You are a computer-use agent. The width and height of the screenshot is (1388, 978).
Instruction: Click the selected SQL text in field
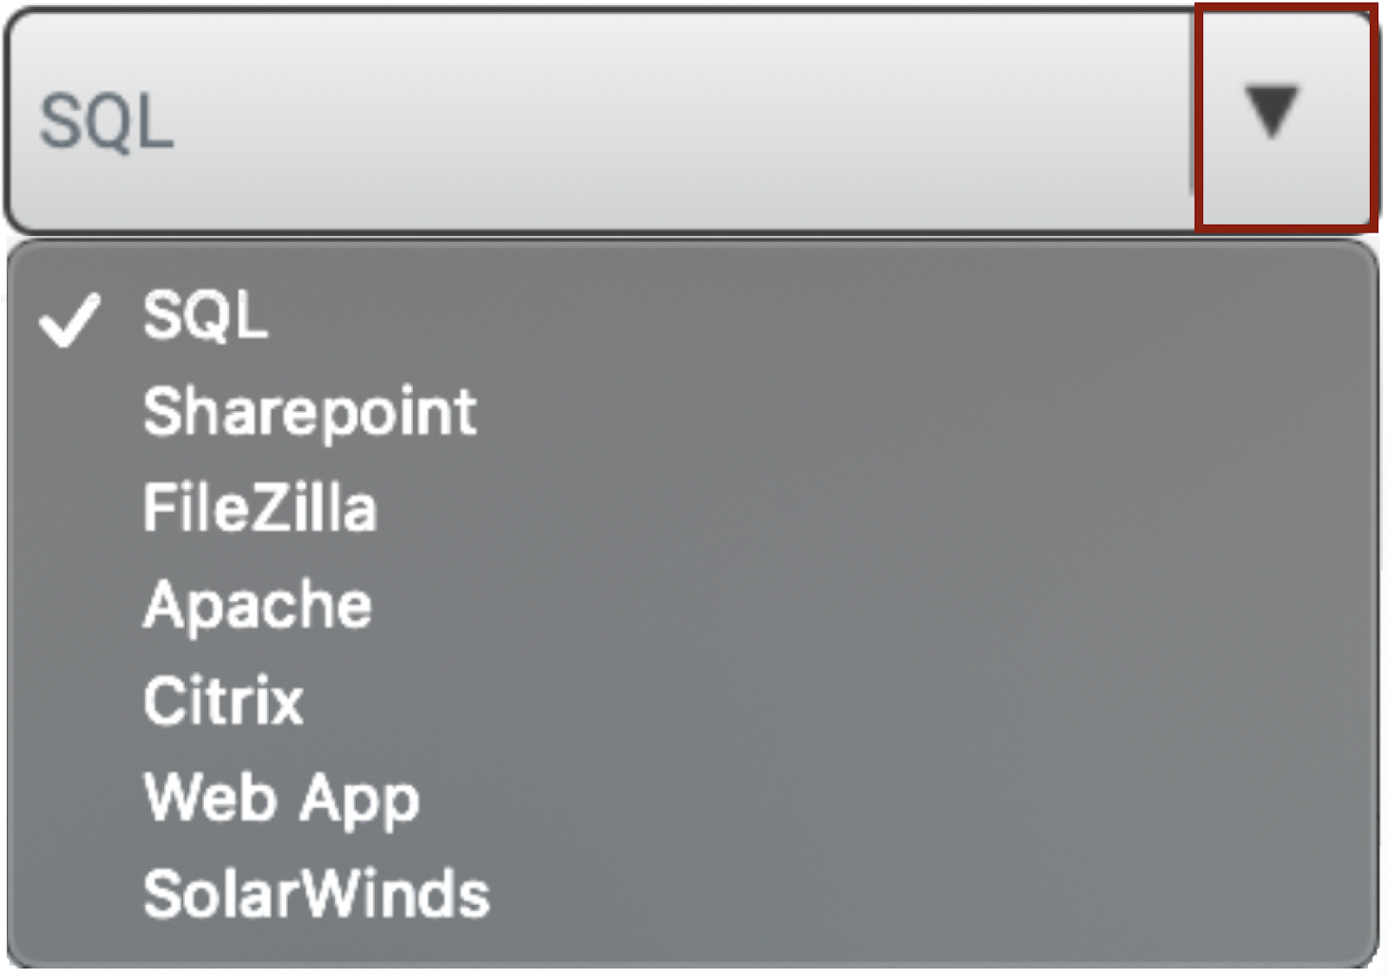pos(107,122)
